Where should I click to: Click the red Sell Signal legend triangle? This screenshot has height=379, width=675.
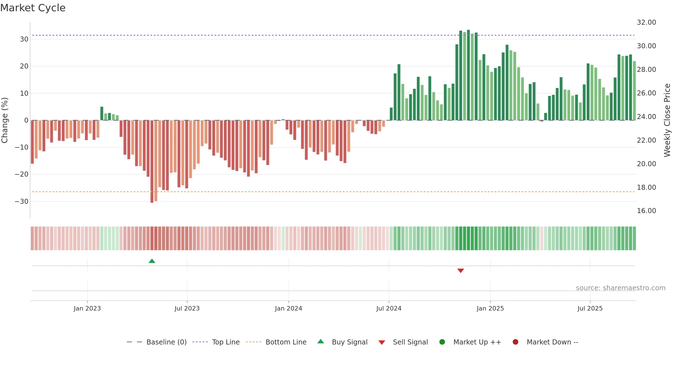pos(382,343)
